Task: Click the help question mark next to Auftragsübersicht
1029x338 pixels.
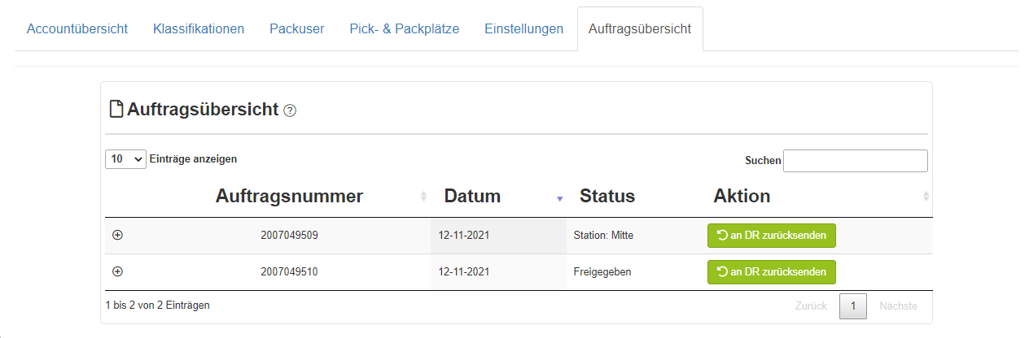Action: (x=290, y=110)
